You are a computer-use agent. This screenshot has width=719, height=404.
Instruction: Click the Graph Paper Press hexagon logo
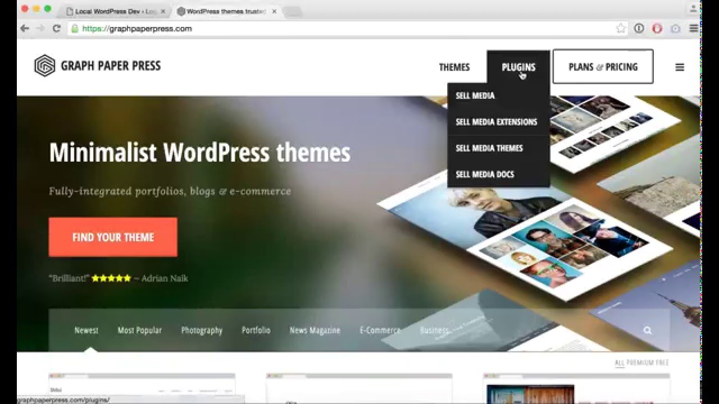[x=44, y=66]
